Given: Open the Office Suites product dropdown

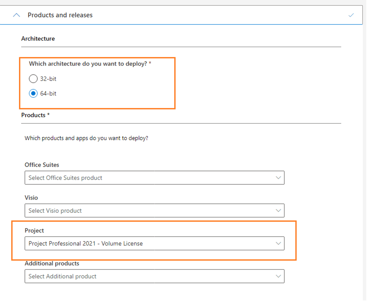Looking at the screenshot, I should pyautogui.click(x=155, y=177).
